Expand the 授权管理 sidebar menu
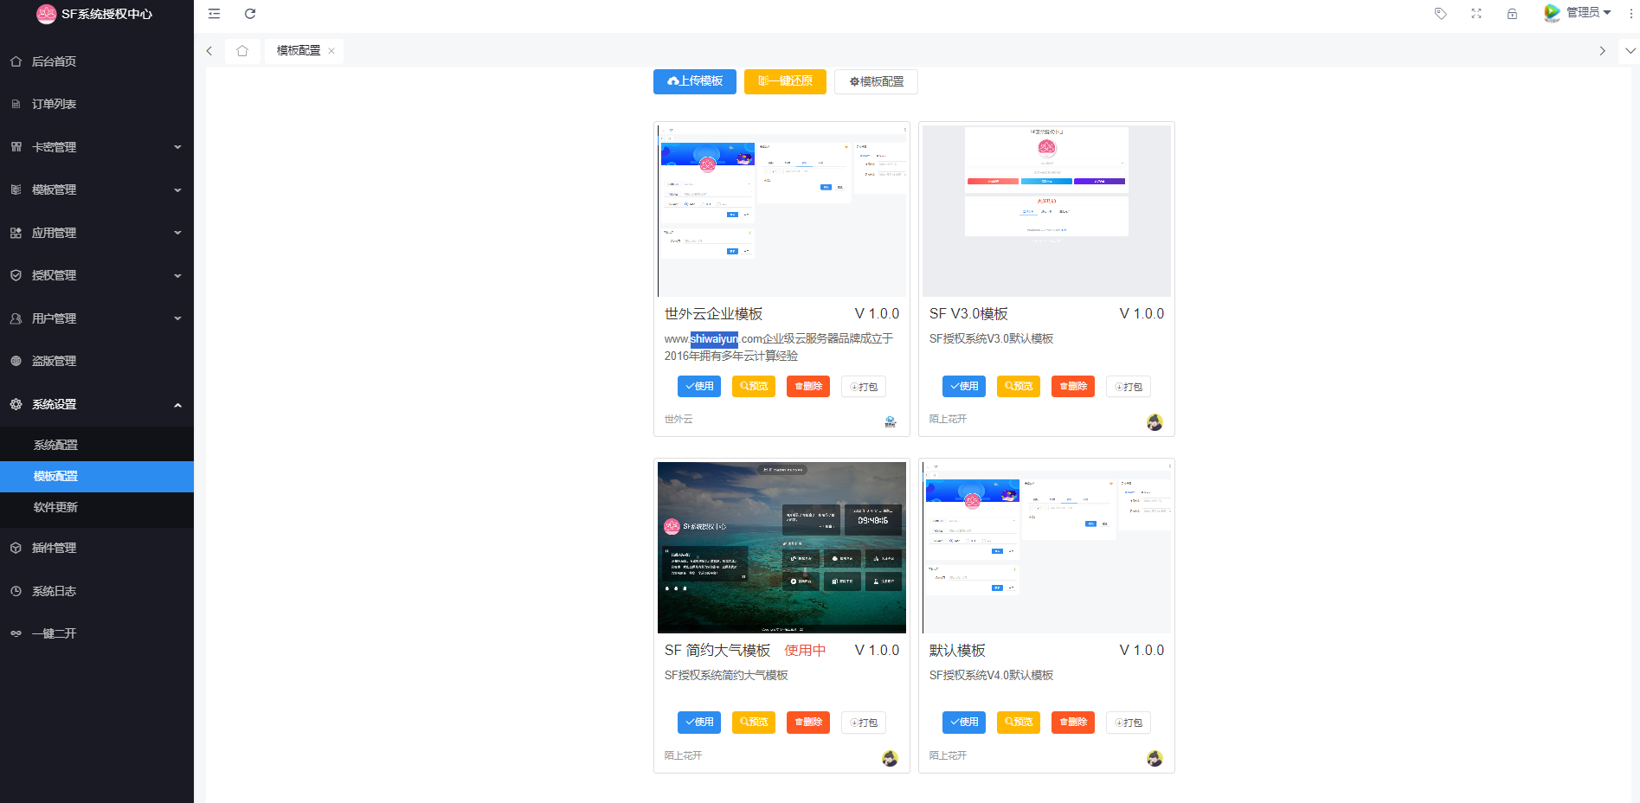 tap(96, 275)
